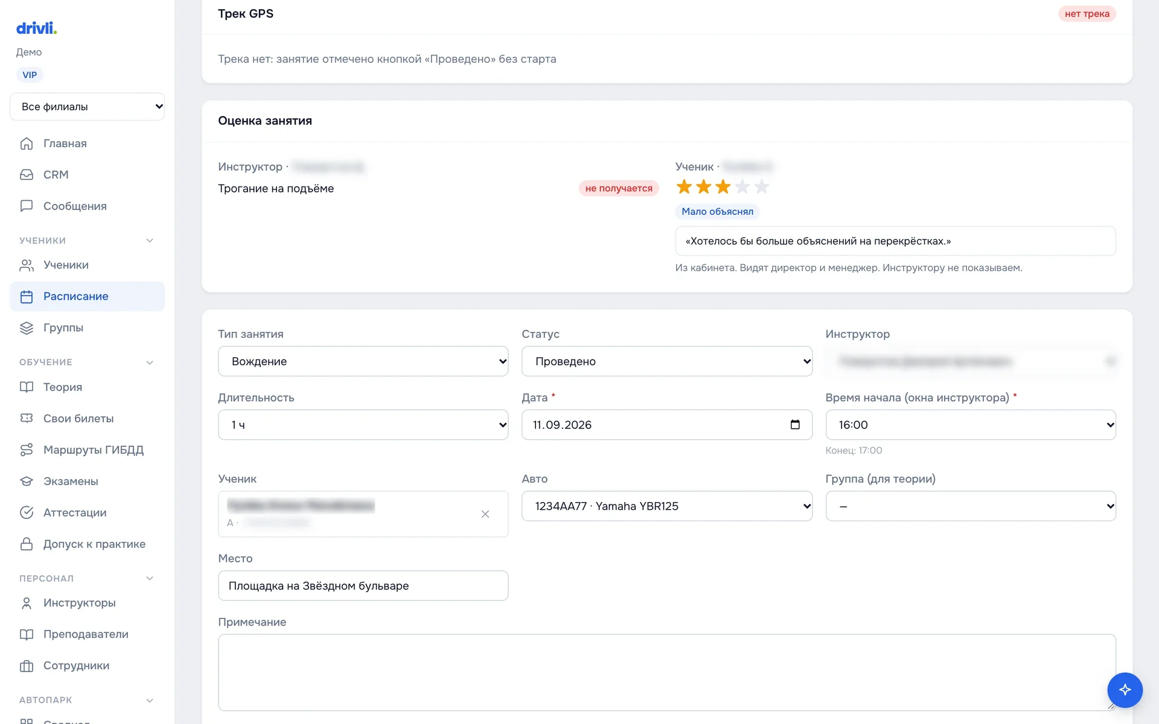Image resolution: width=1159 pixels, height=724 pixels.
Task: Open the Статус dropdown showing Проведено
Action: pyautogui.click(x=667, y=361)
